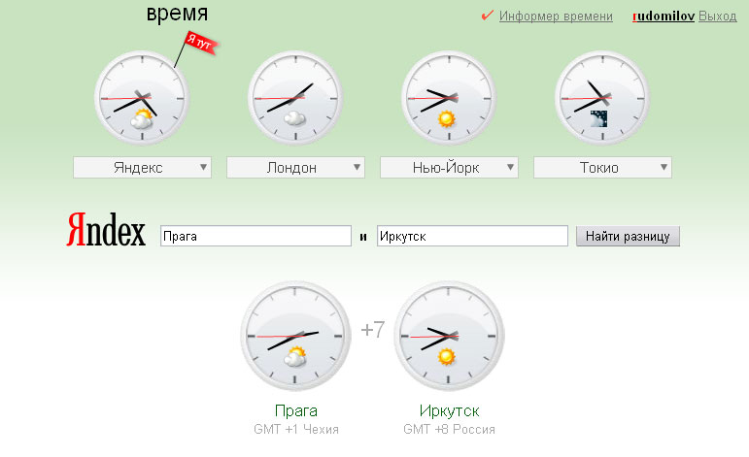The width and height of the screenshot is (749, 457).
Task: Expand the Токио city dropdown
Action: pos(601,168)
